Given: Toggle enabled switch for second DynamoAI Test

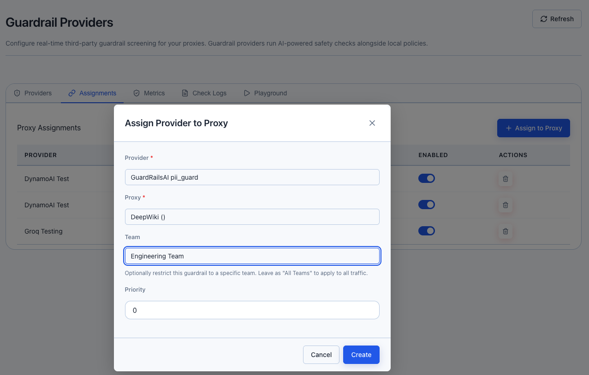Looking at the screenshot, I should click(x=427, y=205).
